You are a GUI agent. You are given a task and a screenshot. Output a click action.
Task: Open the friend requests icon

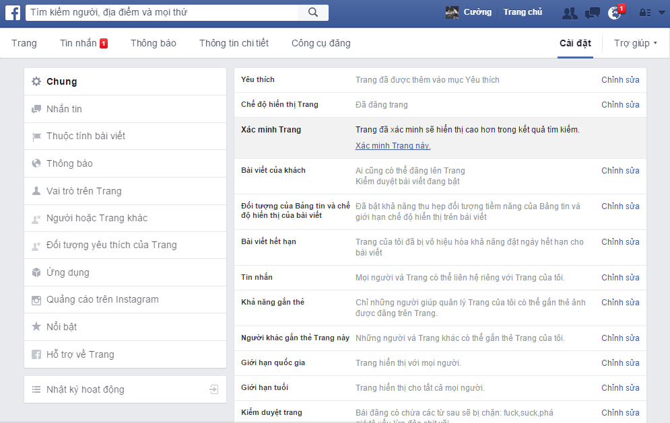click(x=570, y=13)
